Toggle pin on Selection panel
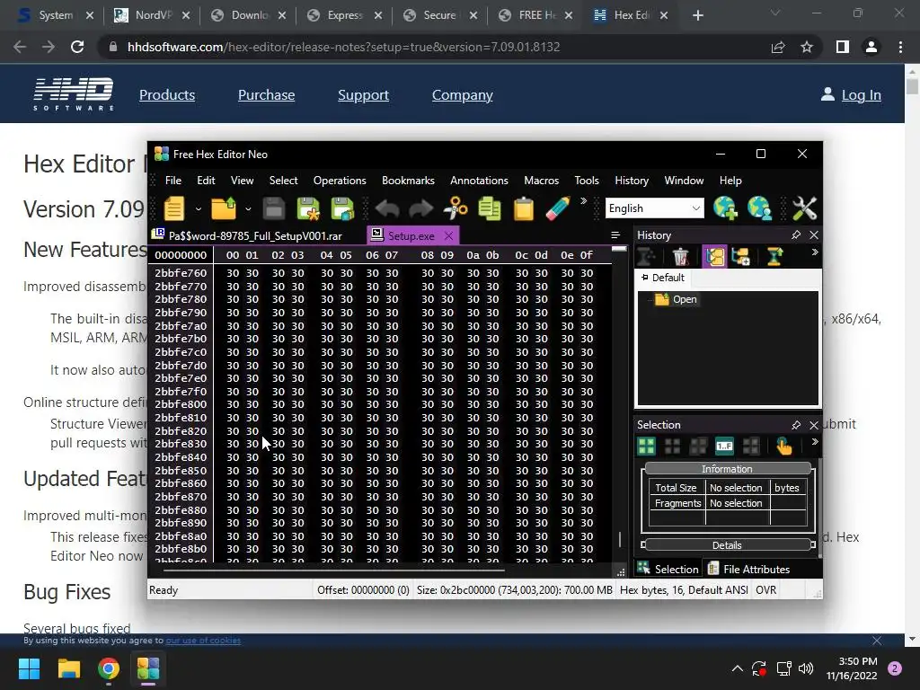Viewport: 920px width, 690px height. 796,425
